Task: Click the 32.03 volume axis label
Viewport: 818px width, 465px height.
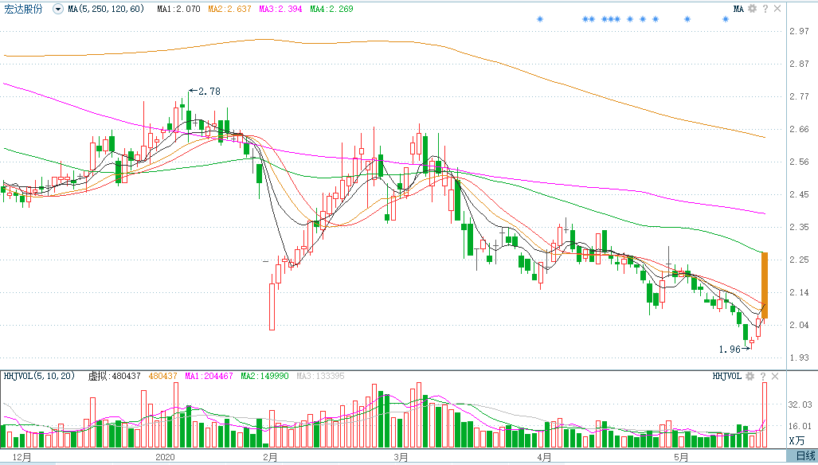Action: 800,404
